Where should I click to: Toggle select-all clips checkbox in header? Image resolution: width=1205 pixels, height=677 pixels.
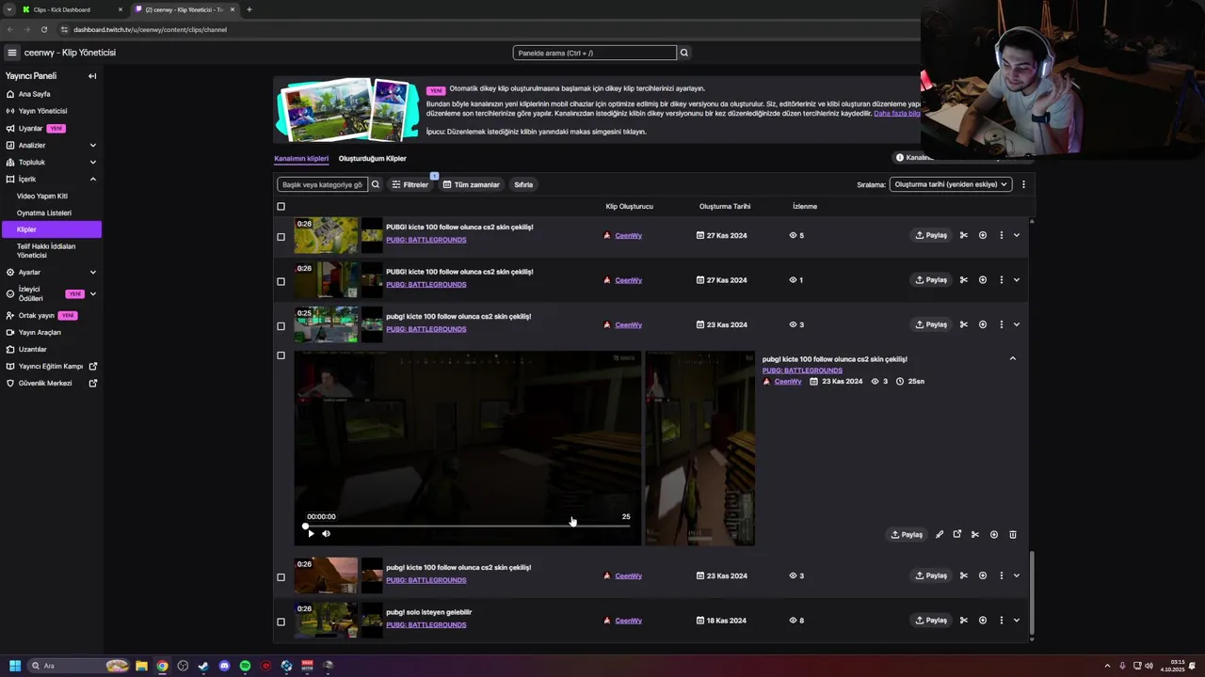coord(281,207)
